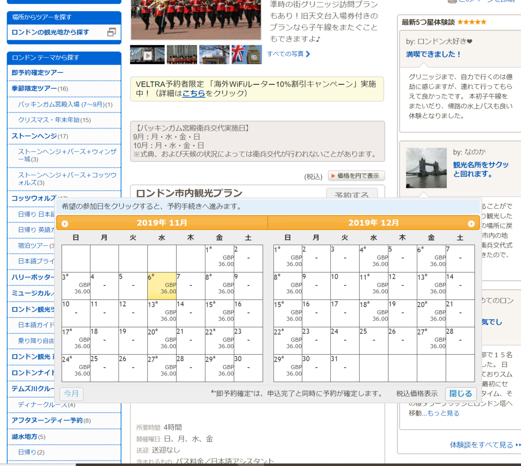The width and height of the screenshot is (521, 466).
Task: Select December 20 date cell
Action: (x=431, y=313)
